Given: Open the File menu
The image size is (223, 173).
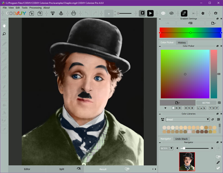Looking at the screenshot, I should tap(5, 8).
